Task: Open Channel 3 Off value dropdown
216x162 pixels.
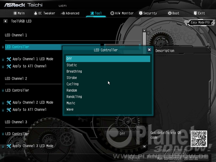Action: pos(122,134)
